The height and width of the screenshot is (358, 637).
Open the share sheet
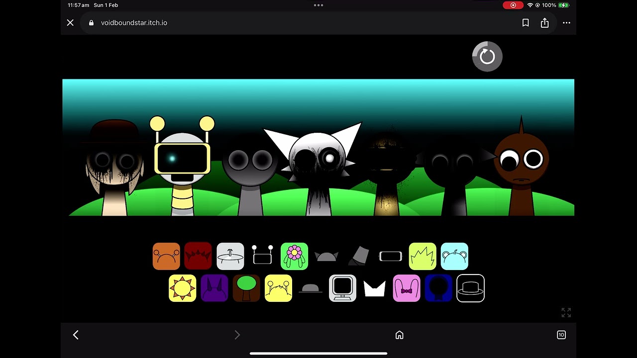click(x=545, y=23)
